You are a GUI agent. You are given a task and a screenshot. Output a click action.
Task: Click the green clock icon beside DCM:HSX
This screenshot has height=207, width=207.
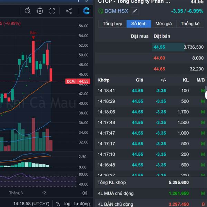101,11
